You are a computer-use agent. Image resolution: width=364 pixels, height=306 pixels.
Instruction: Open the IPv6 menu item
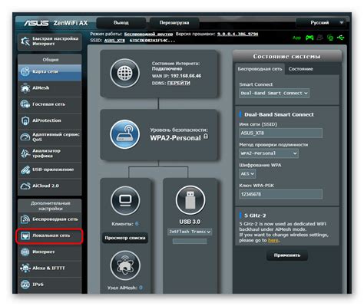pos(50,285)
